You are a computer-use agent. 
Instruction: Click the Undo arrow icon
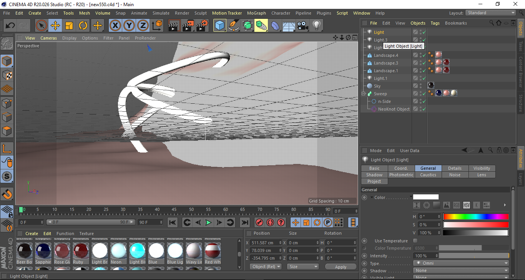pyautogui.click(x=10, y=26)
